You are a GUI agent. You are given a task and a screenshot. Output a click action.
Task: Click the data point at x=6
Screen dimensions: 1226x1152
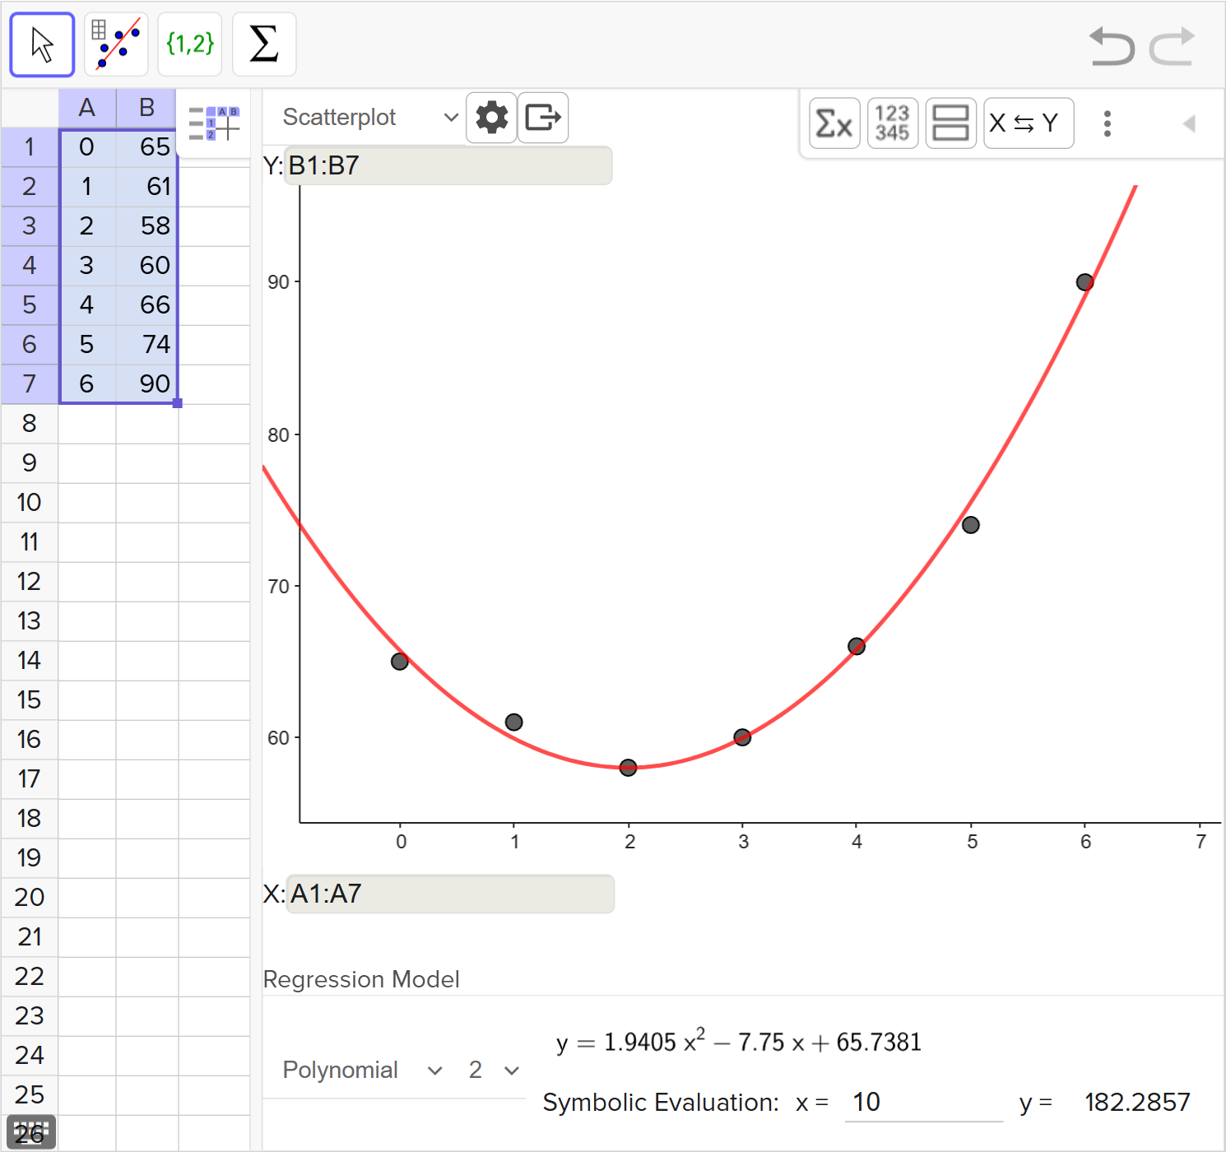1084,282
